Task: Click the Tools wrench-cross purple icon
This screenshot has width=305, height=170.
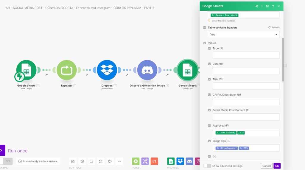Action: (x=145, y=161)
